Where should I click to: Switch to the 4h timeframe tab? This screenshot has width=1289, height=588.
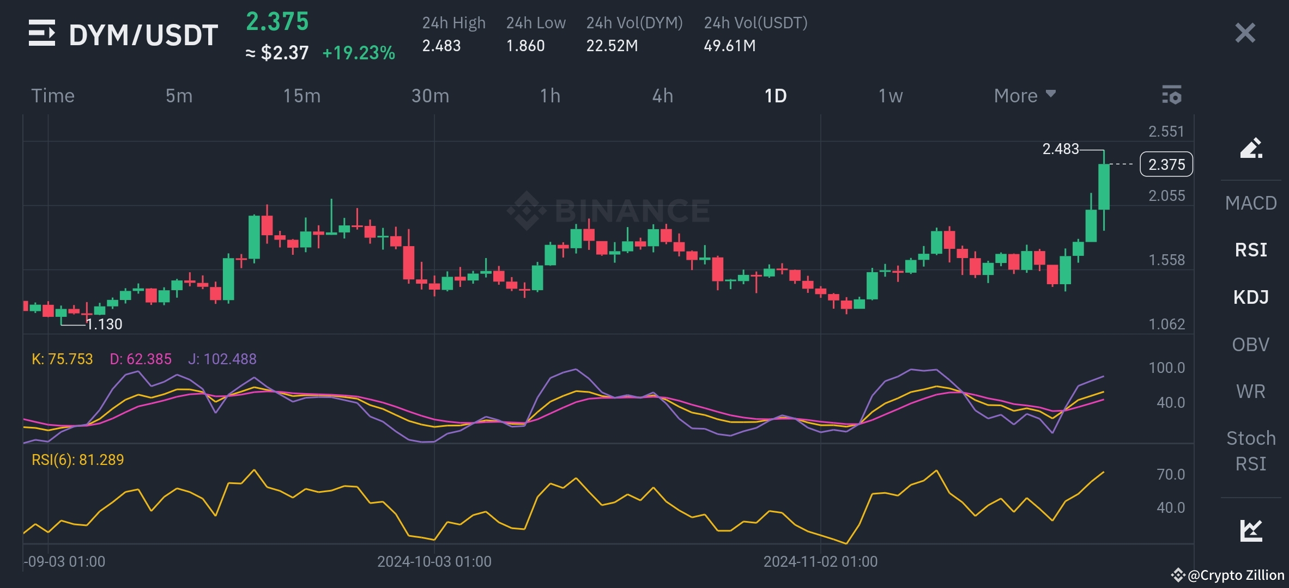tap(663, 95)
